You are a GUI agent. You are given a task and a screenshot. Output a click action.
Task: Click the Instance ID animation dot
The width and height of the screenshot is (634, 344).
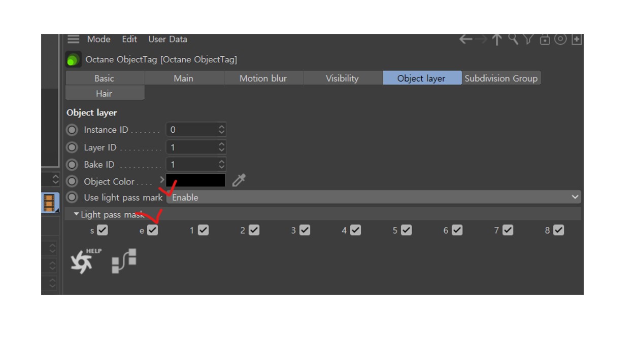pos(72,130)
